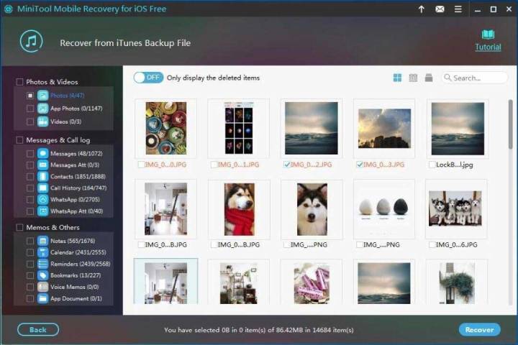Select the Videos category icon

coord(42,121)
